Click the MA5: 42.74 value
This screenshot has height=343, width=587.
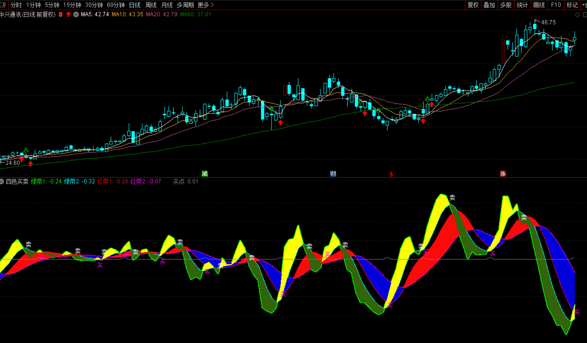[x=95, y=14]
